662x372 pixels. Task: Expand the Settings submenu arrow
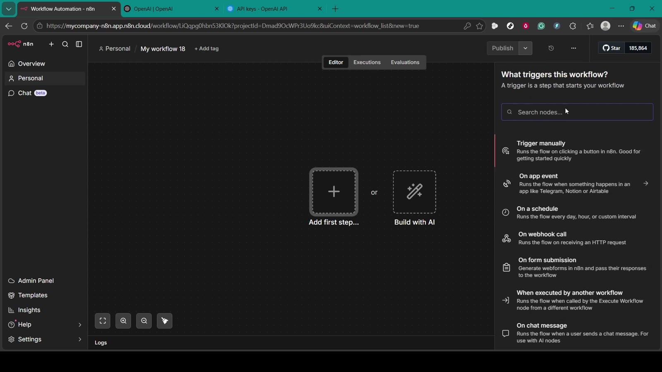pos(80,339)
